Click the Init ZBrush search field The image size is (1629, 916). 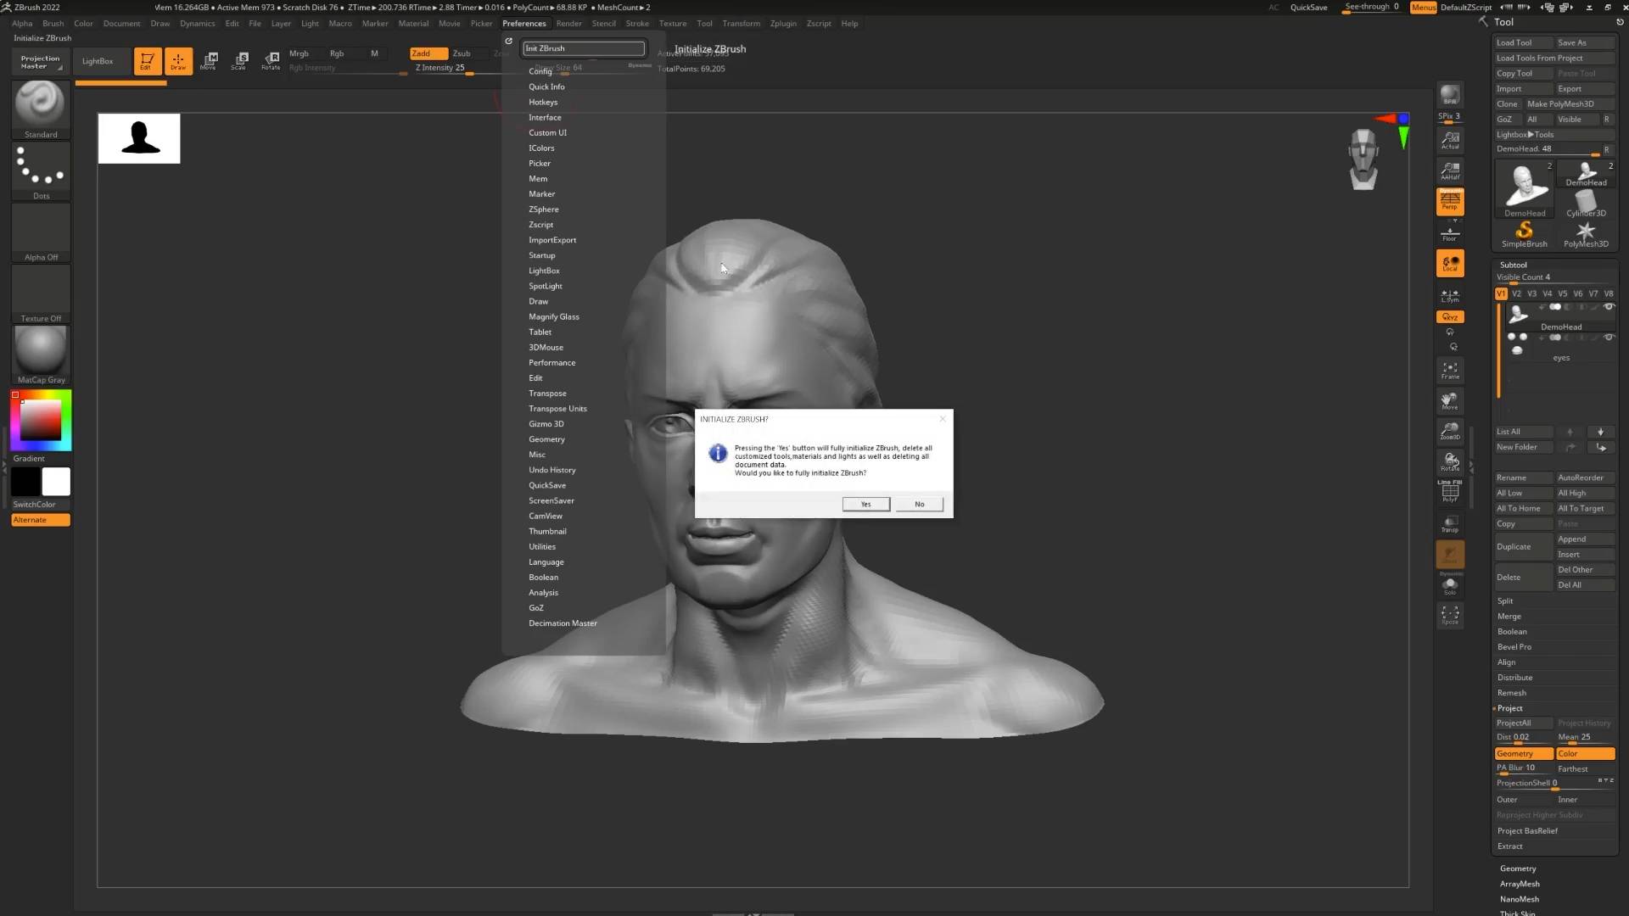coord(584,48)
